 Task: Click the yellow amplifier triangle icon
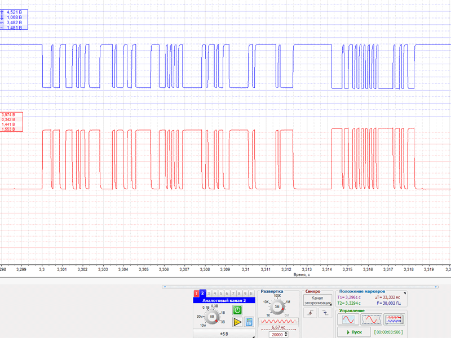click(x=237, y=322)
